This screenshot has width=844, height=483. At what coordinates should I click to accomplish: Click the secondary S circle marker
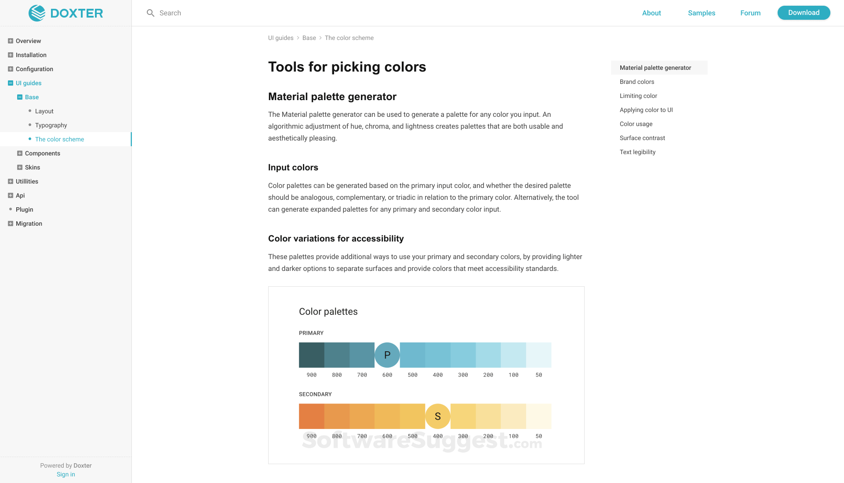coord(437,416)
